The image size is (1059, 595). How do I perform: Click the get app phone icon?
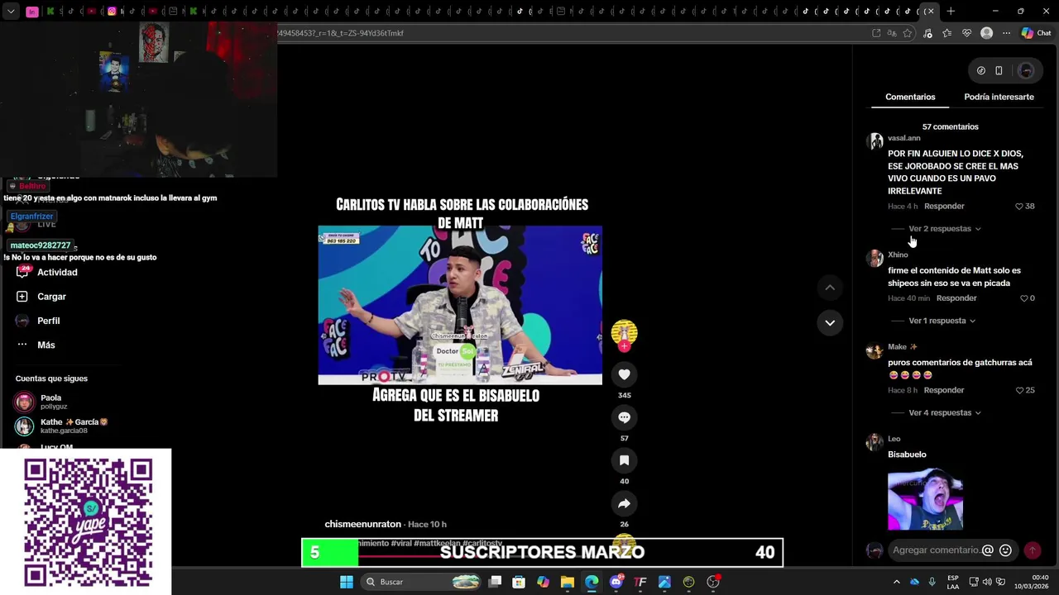999,70
